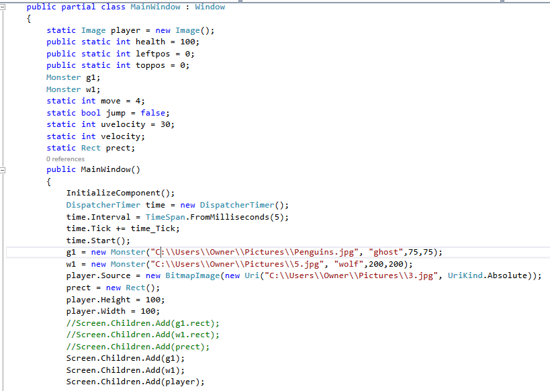Click the 'prect = new Rect();' statement
This screenshot has width=550, height=391.
[x=113, y=288]
